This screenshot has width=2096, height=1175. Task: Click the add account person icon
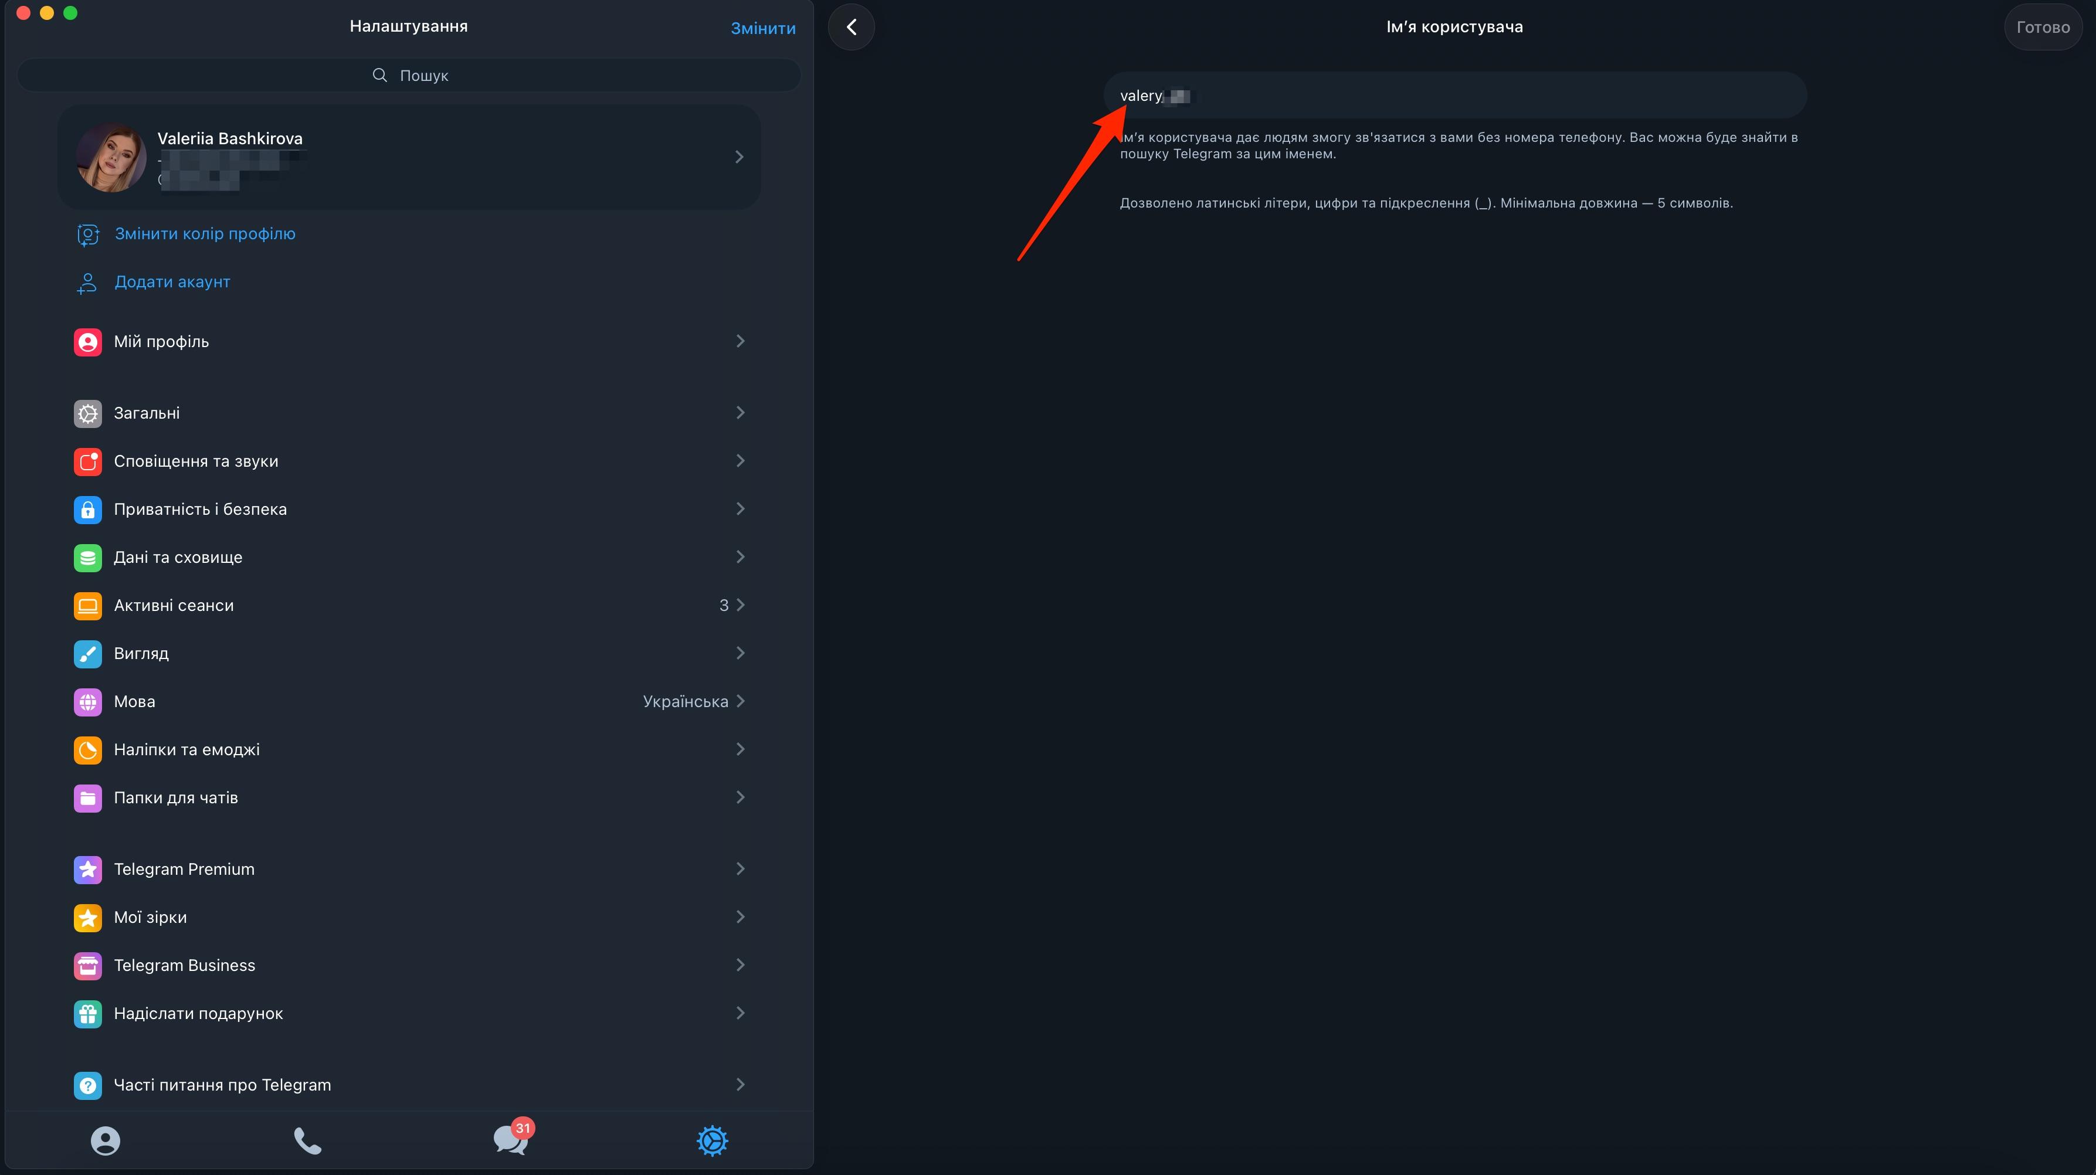click(87, 283)
